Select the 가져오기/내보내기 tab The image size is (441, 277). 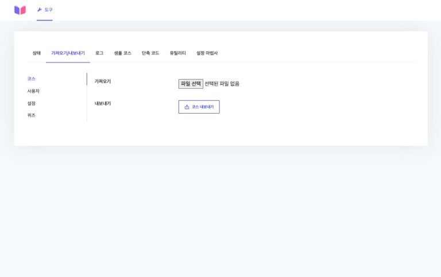pos(68,53)
